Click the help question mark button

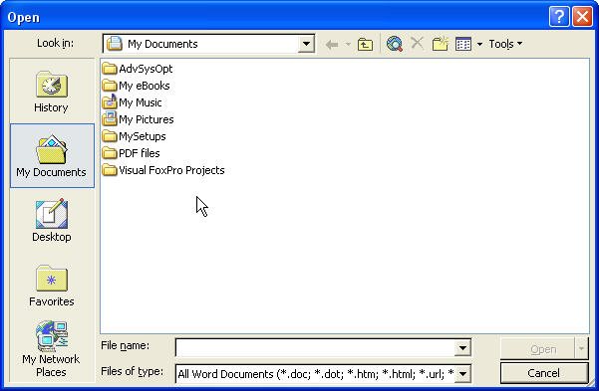[x=559, y=16]
